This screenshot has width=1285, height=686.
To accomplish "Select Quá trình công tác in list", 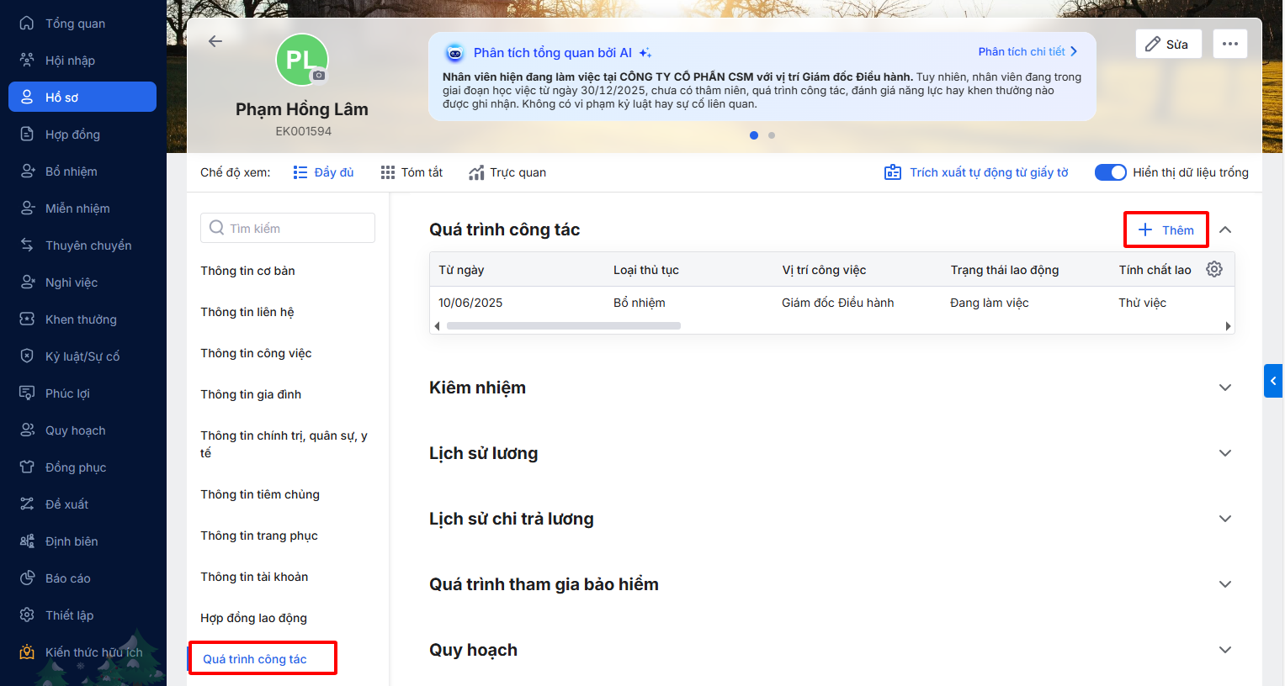I will 255,659.
